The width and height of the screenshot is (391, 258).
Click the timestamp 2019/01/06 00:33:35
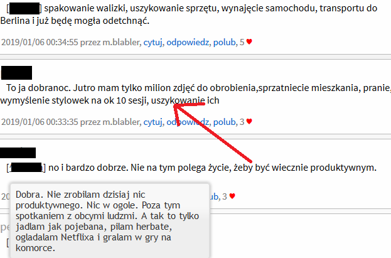[40, 122]
